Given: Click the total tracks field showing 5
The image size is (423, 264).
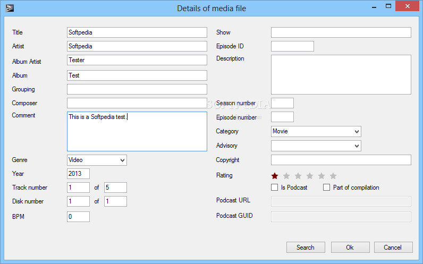Looking at the screenshot, I should [x=115, y=188].
